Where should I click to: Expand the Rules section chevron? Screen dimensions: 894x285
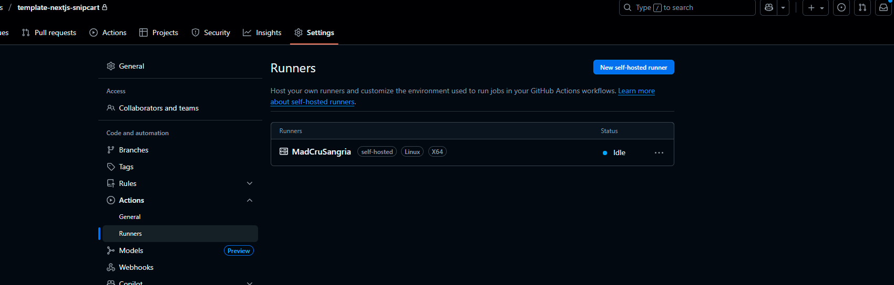coord(250,183)
